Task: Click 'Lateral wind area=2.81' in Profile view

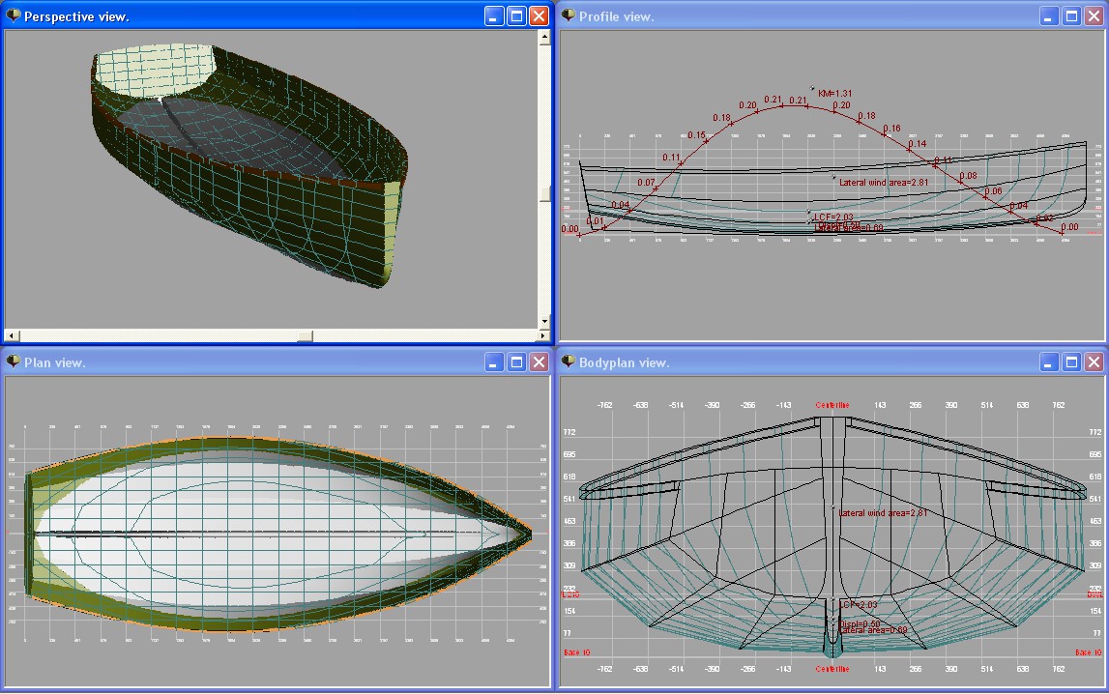Action: 884,183
